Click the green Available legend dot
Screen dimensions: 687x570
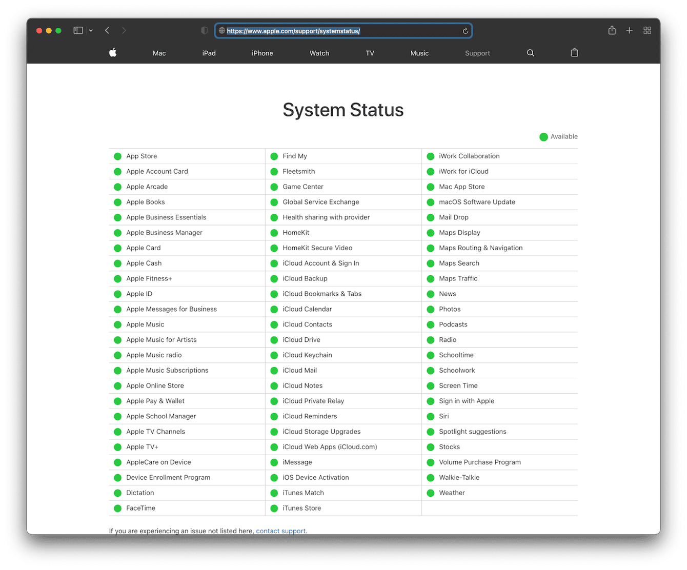coord(543,137)
